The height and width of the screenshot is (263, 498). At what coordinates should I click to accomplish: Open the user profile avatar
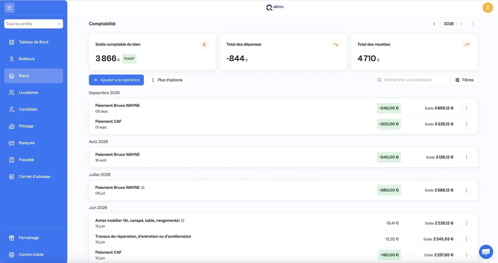point(488,7)
